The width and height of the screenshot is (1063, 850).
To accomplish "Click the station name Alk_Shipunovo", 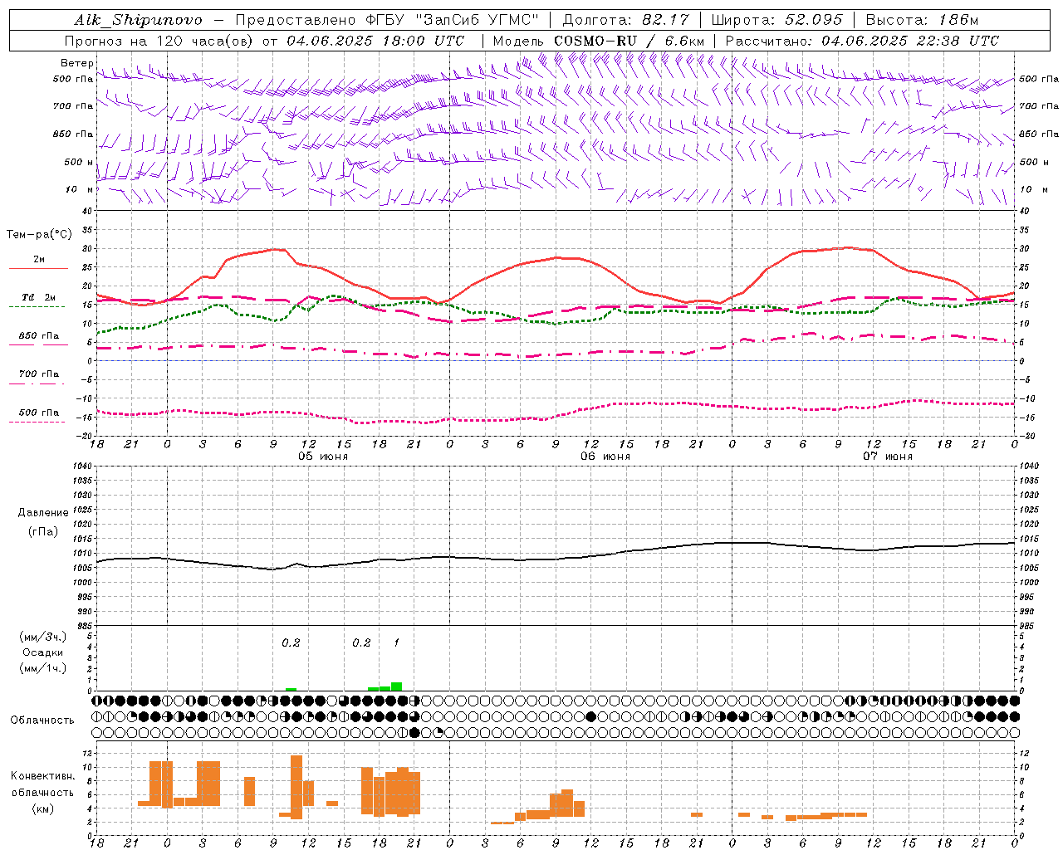I will tap(138, 20).
